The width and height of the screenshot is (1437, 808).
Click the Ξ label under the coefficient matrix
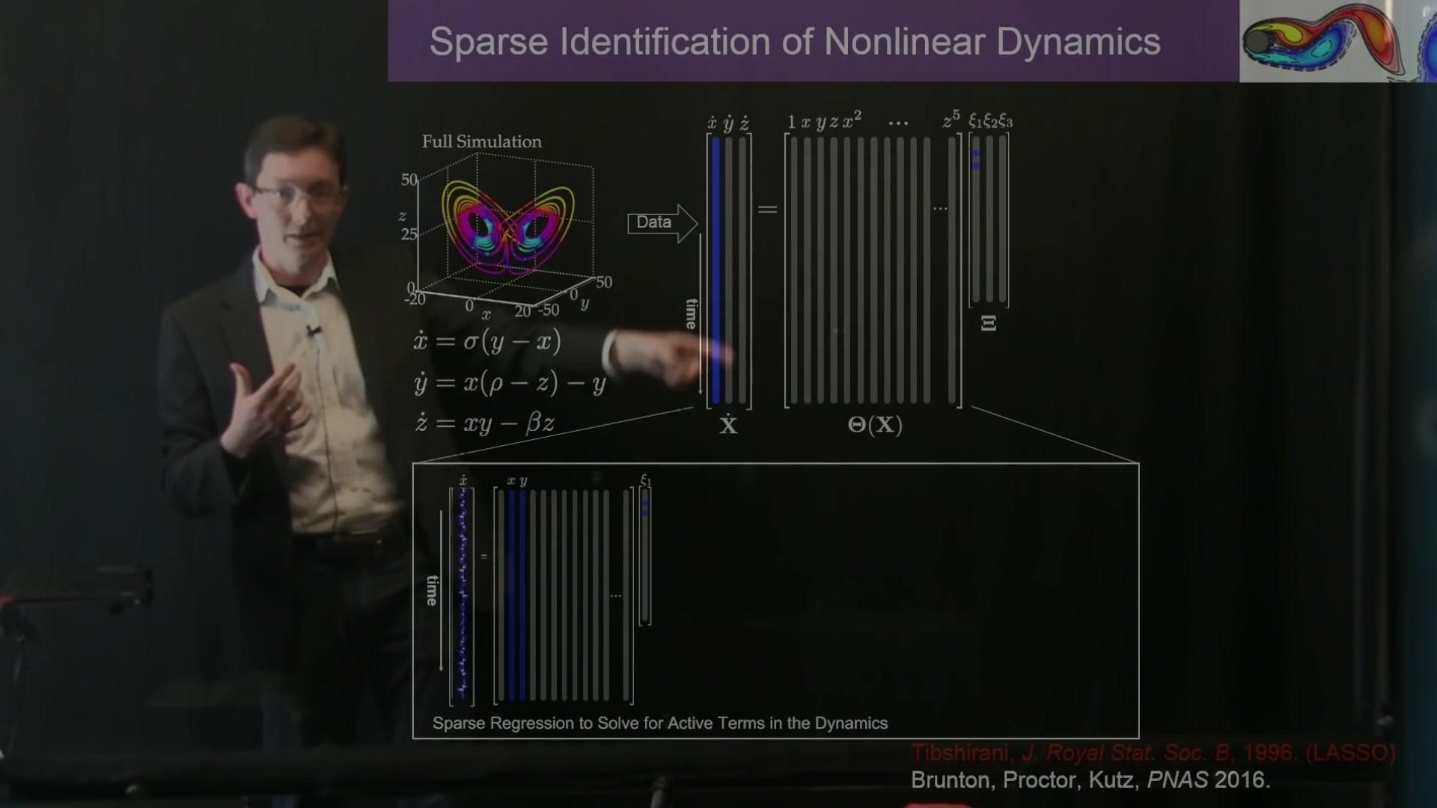[x=989, y=323]
